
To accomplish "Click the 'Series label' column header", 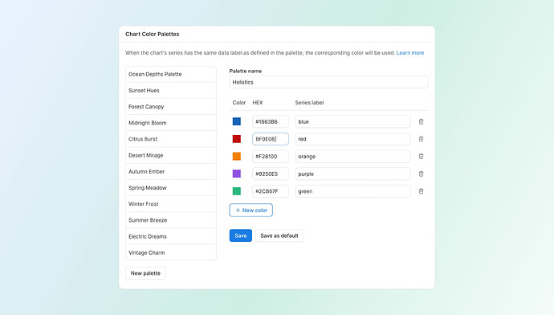I will click(309, 103).
